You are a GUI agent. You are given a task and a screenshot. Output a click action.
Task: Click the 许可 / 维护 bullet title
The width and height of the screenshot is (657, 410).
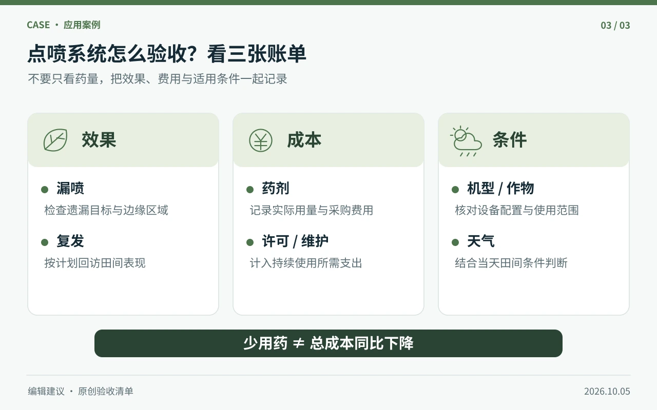295,241
